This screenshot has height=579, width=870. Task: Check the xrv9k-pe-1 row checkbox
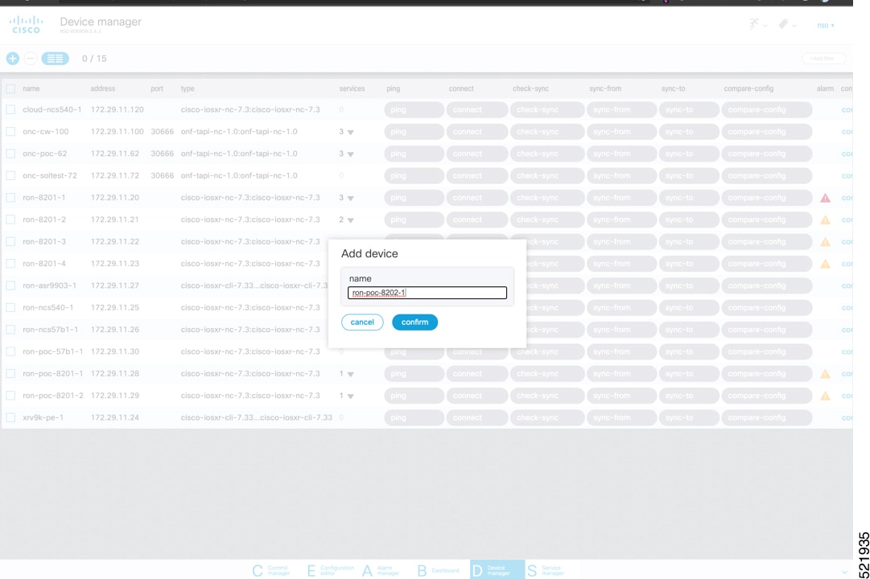(10, 417)
